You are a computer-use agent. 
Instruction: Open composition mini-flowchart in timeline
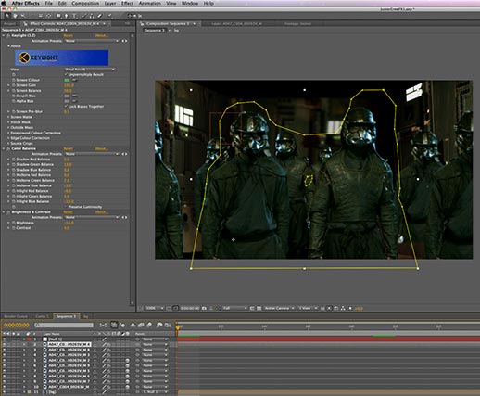[x=103, y=325]
